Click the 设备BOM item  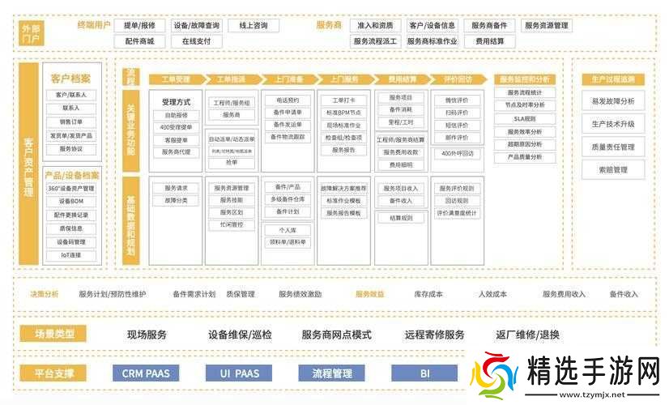[70, 201]
